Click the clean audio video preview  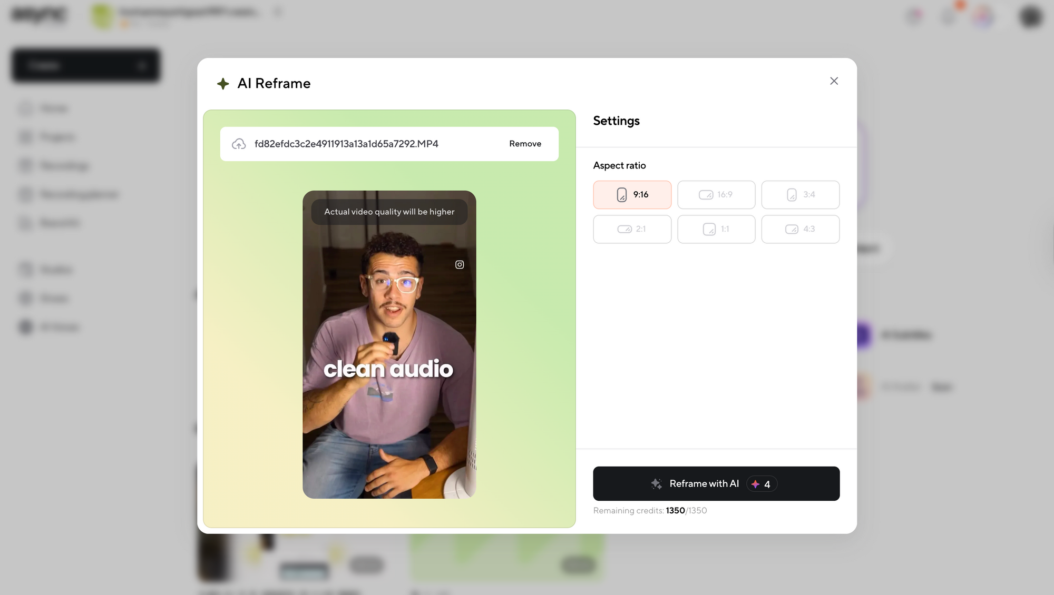389,369
